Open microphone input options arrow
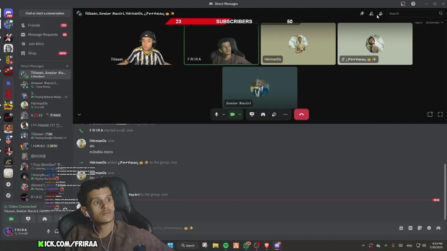The width and height of the screenshot is (447, 251). (x=223, y=114)
